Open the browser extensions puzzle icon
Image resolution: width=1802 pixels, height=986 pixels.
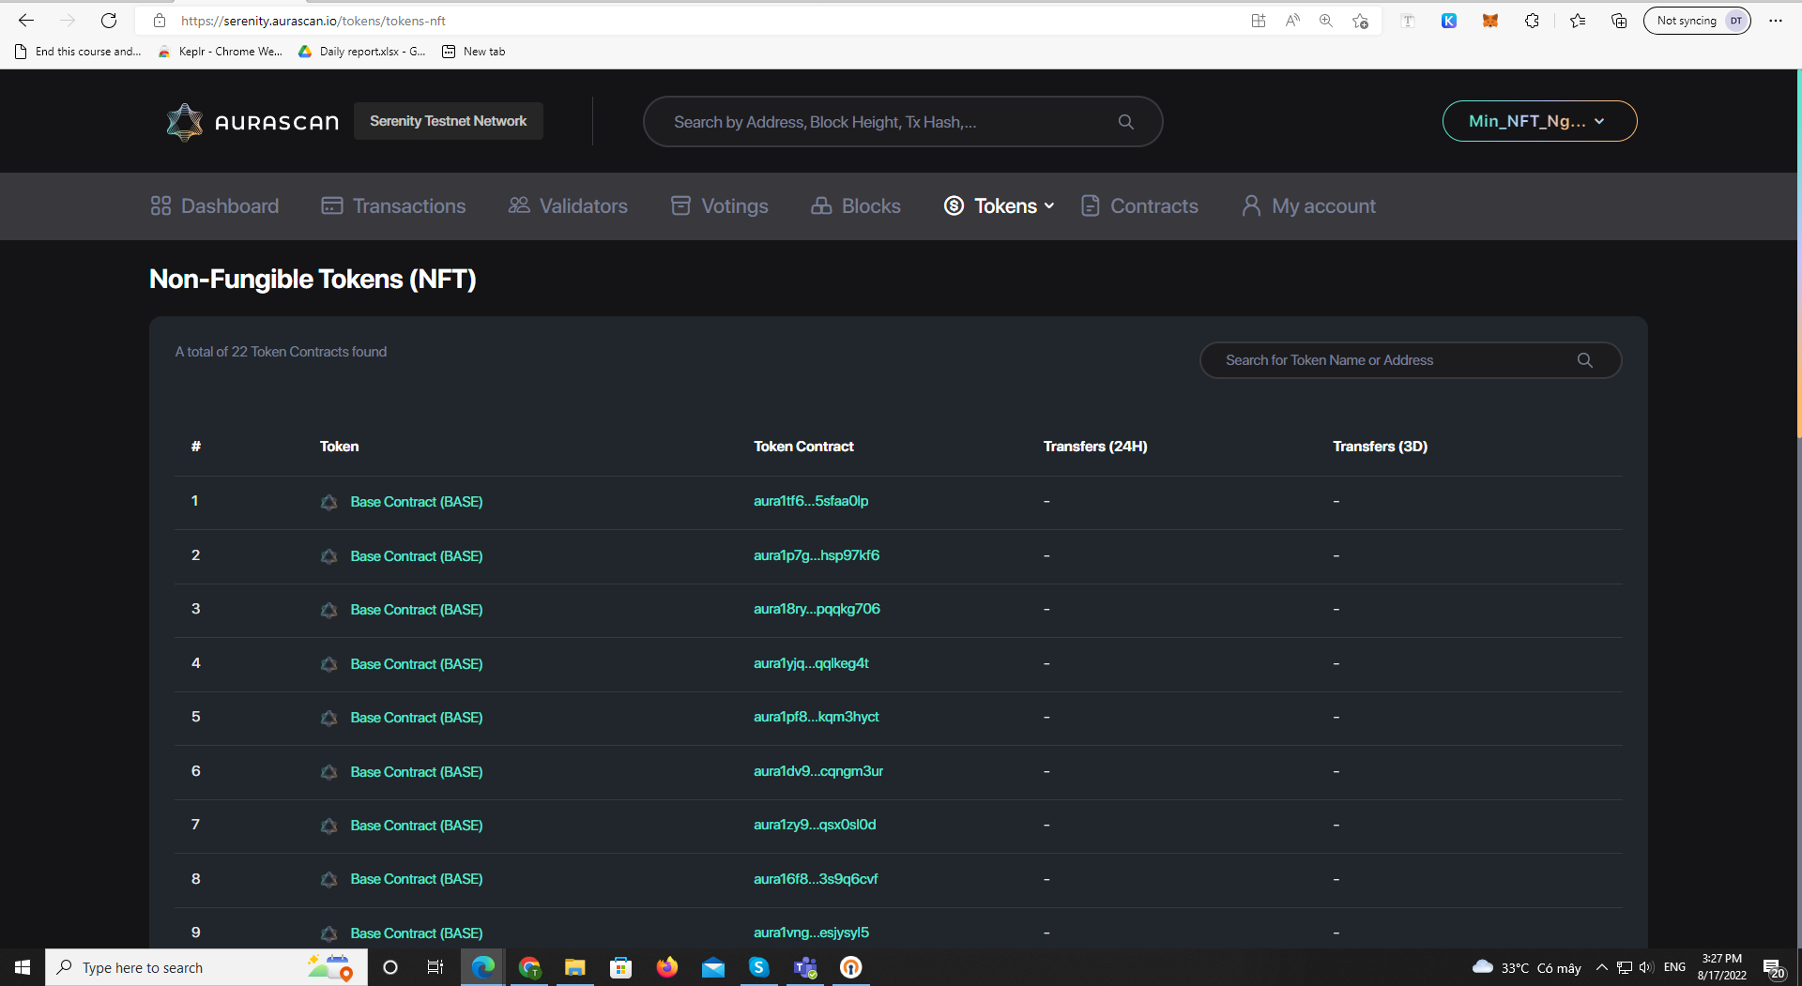tap(1532, 21)
